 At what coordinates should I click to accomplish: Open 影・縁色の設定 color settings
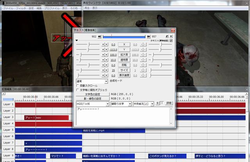(x=93, y=99)
